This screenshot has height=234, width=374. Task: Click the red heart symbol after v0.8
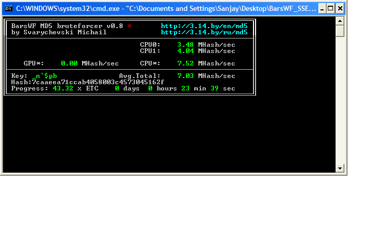(129, 26)
